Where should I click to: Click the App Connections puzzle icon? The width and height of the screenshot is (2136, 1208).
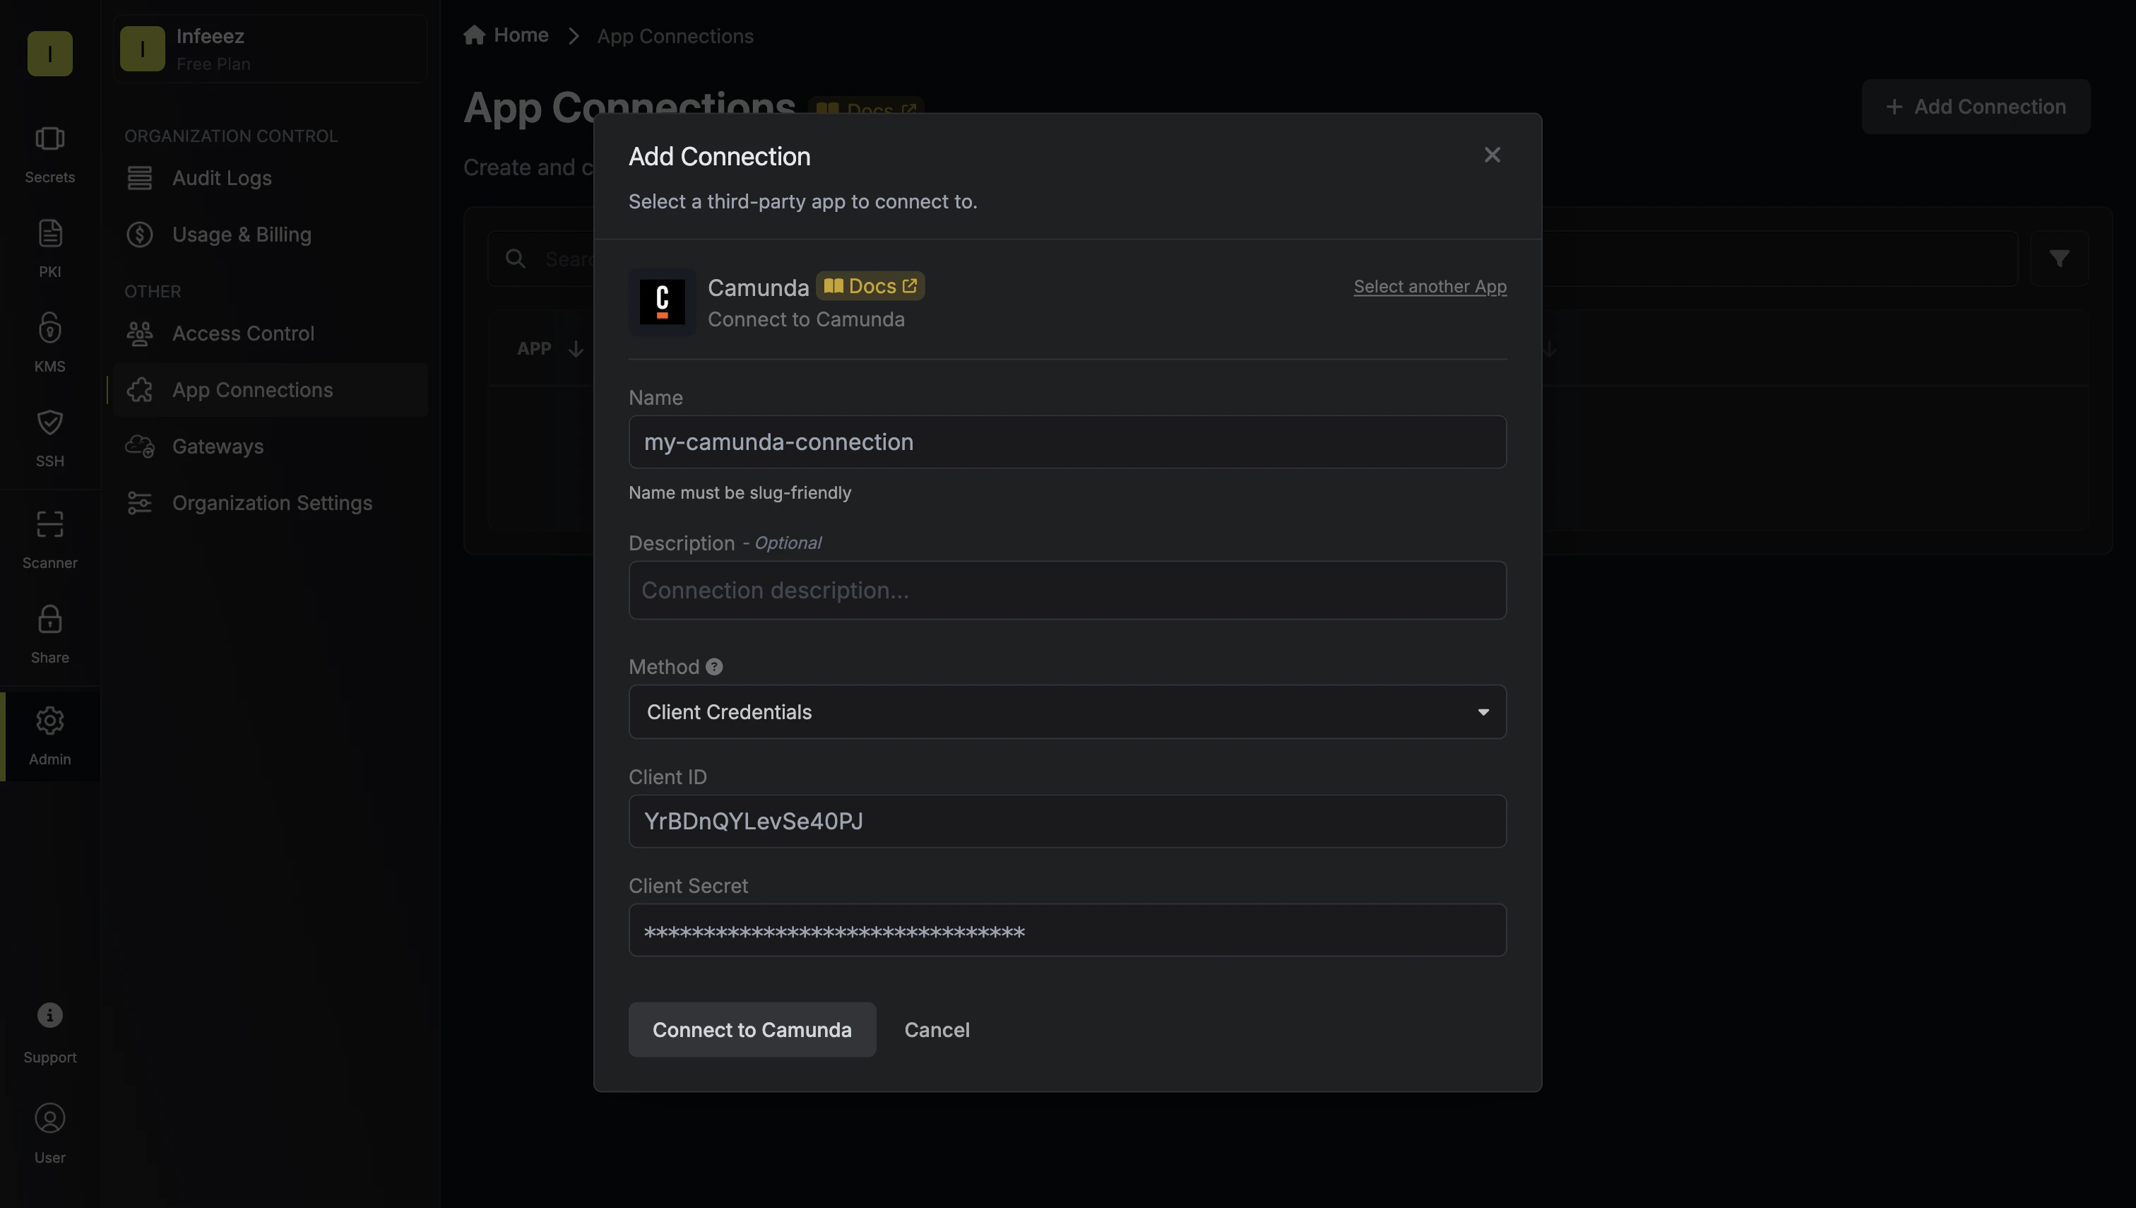tap(139, 389)
